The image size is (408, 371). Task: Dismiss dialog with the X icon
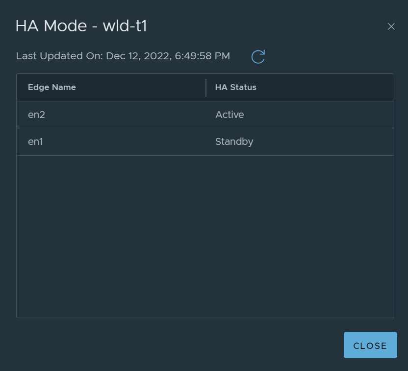click(x=391, y=26)
